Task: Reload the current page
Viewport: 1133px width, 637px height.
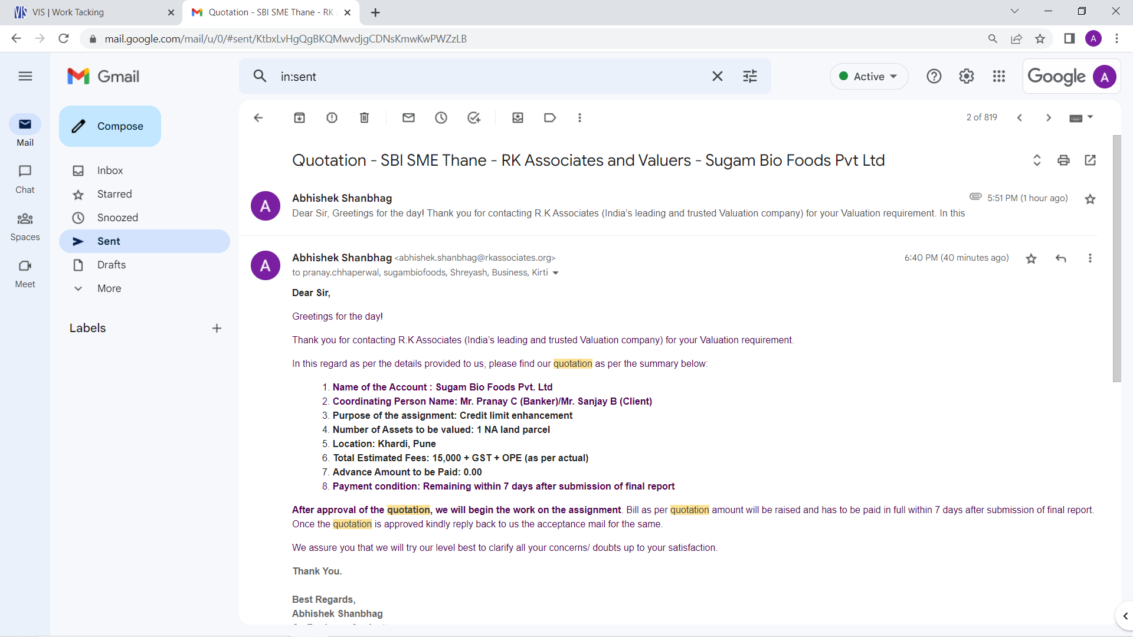Action: click(64, 39)
